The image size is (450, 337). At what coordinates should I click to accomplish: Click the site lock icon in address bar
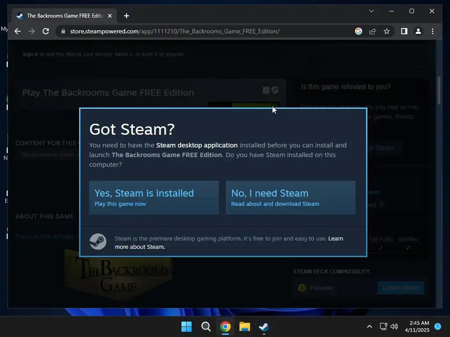[63, 31]
